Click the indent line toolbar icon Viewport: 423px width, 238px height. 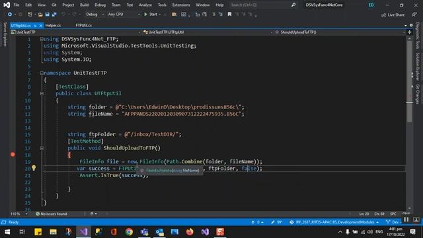[x=213, y=15]
